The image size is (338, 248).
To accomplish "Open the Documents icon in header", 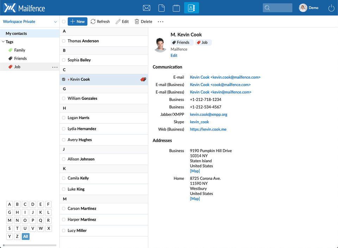I will tap(162, 8).
